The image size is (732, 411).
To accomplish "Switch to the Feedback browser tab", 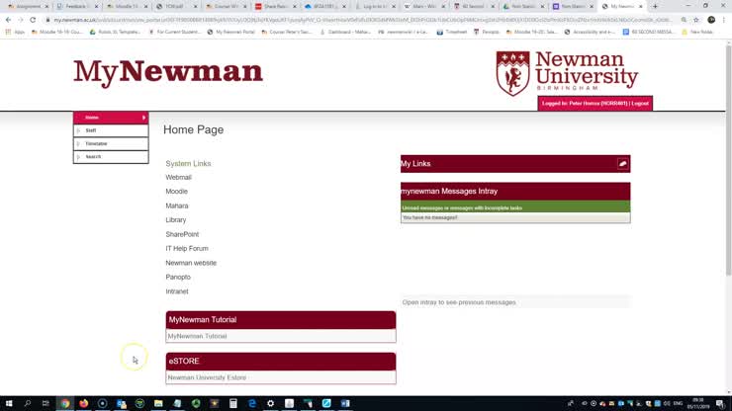I will point(76,7).
